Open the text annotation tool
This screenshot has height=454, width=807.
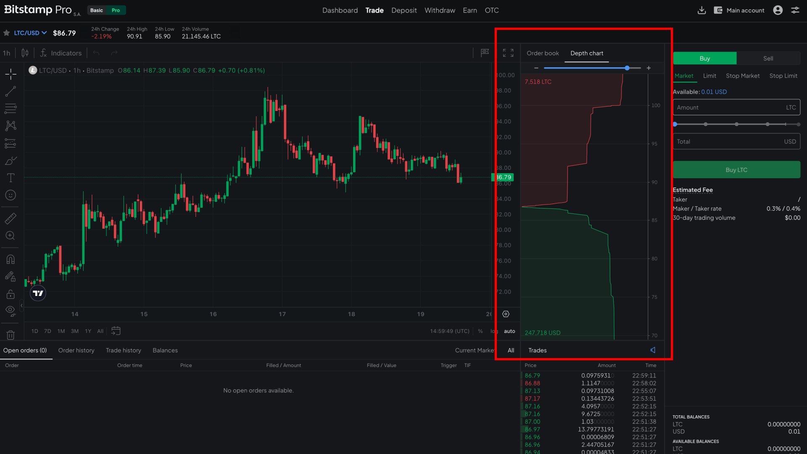pyautogui.click(x=11, y=178)
